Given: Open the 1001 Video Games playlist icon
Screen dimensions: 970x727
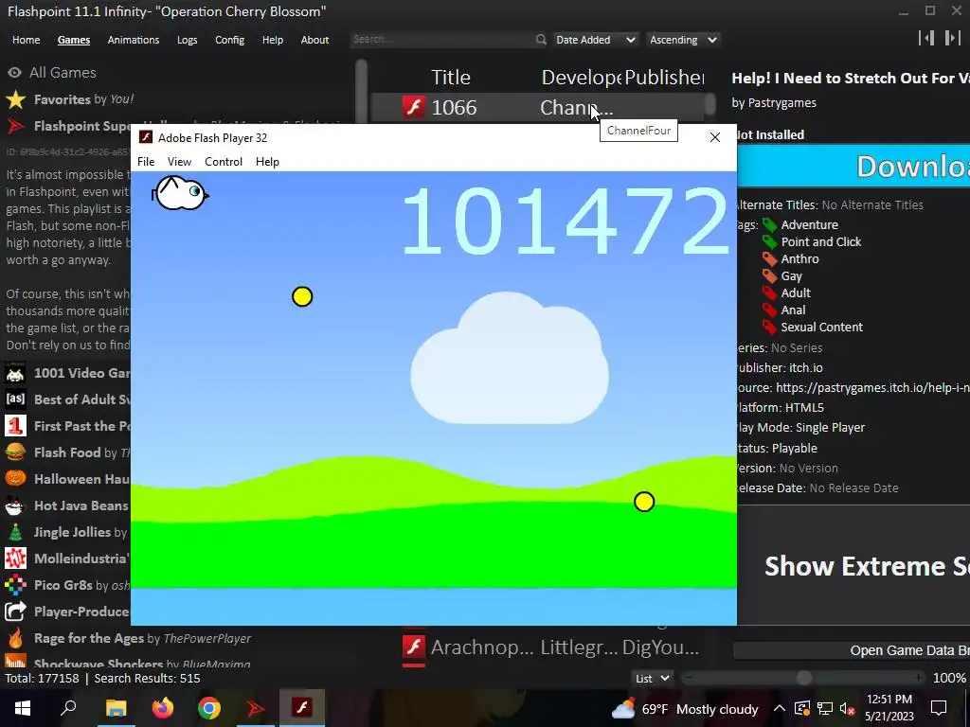Looking at the screenshot, I should 15,373.
